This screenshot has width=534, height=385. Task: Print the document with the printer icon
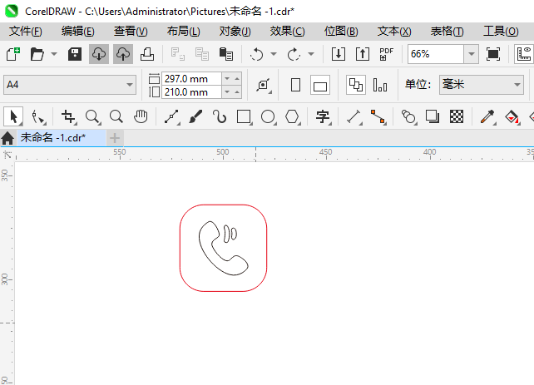pos(147,54)
